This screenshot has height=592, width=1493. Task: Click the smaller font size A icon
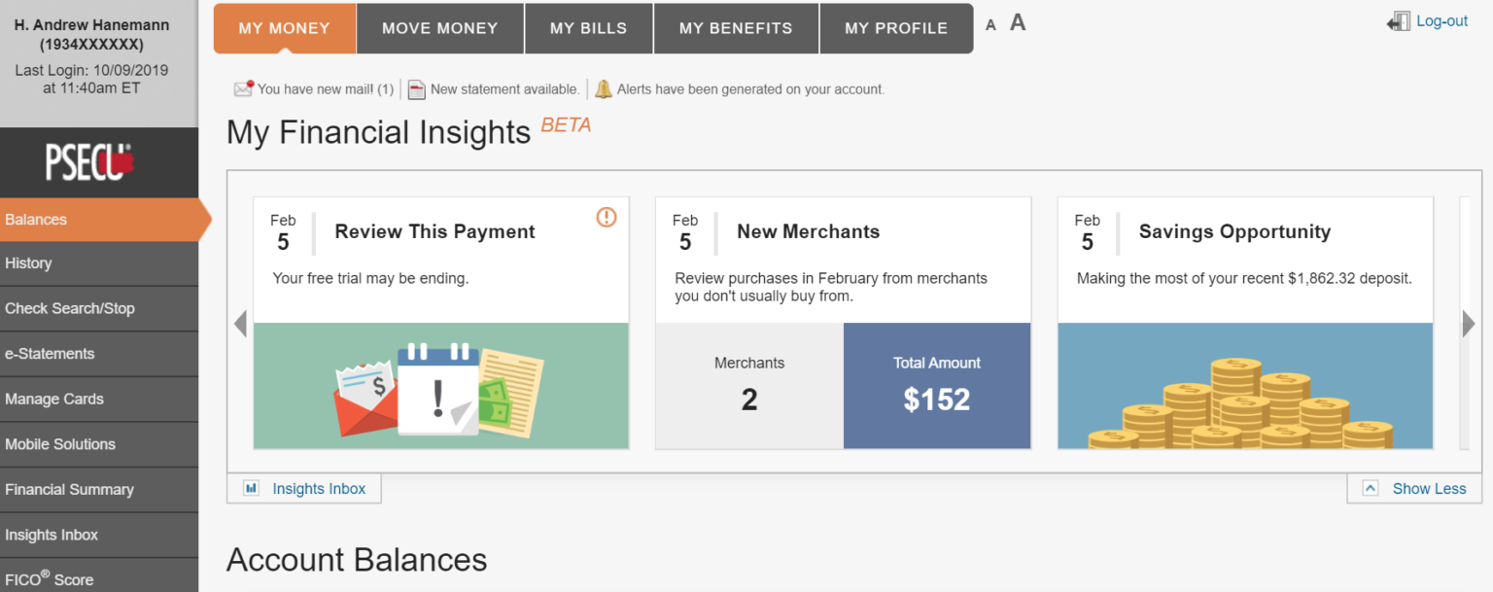pos(990,24)
